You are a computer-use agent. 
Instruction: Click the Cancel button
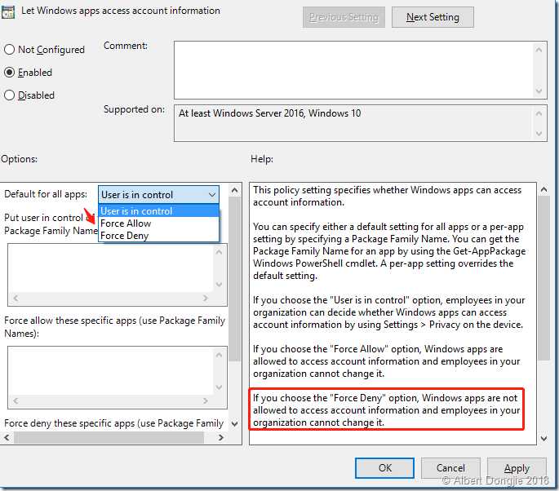tap(450, 468)
